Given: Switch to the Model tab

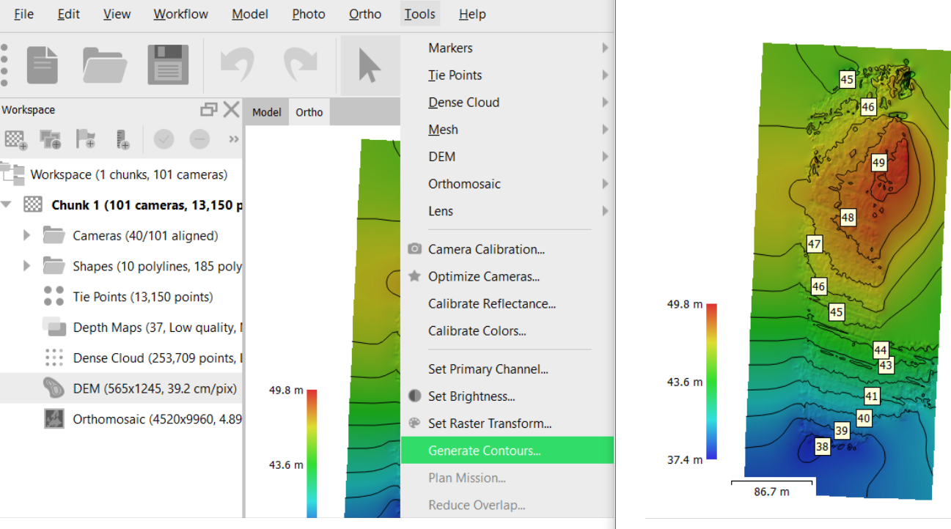Looking at the screenshot, I should (x=266, y=111).
